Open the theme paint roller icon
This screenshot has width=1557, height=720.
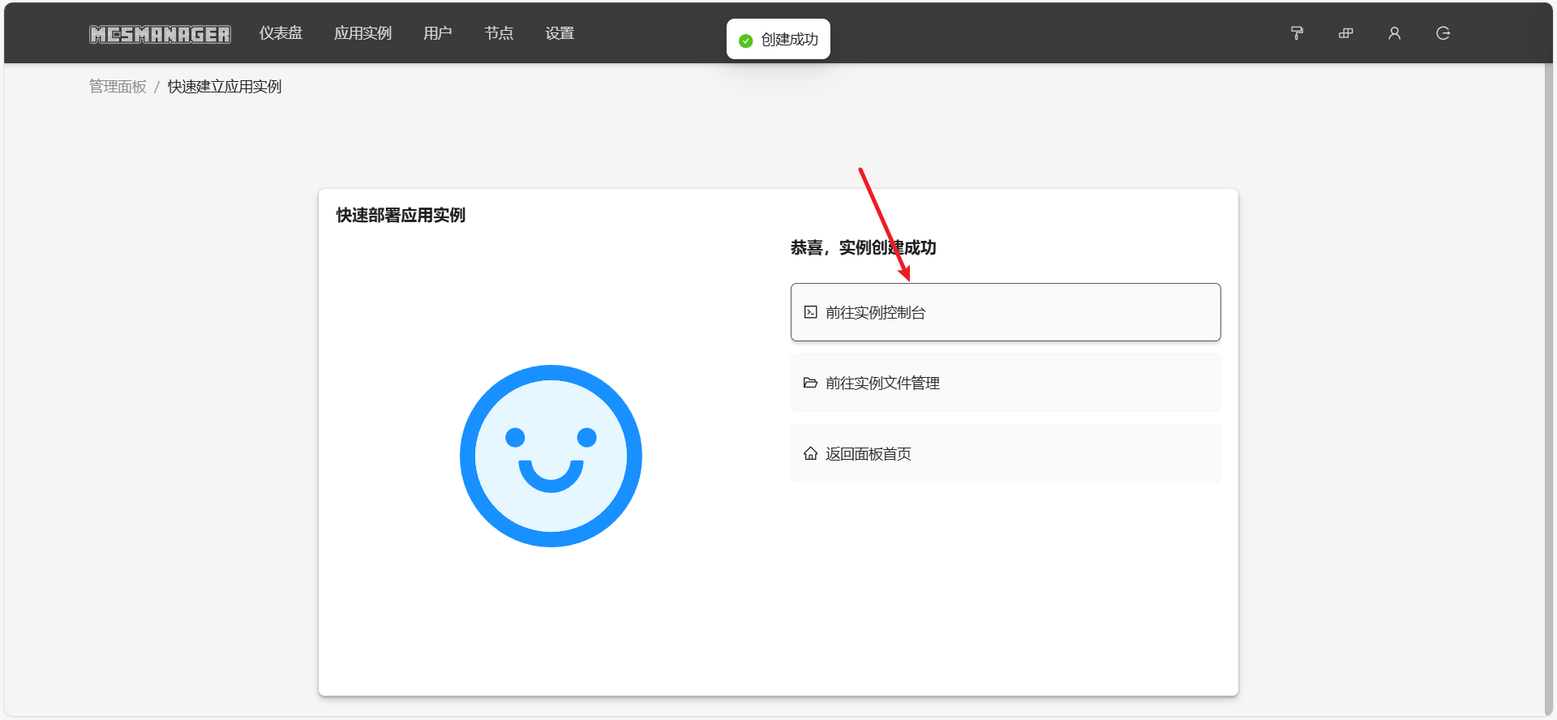point(1297,33)
